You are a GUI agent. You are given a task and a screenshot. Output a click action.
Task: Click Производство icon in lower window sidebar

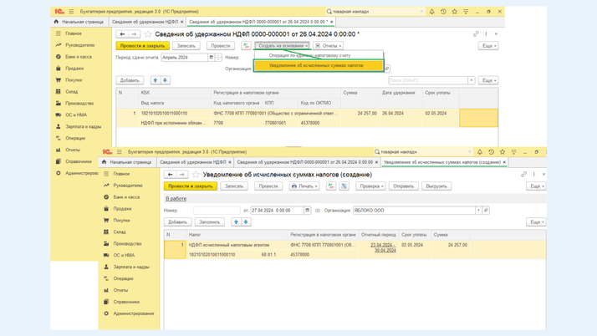click(106, 244)
